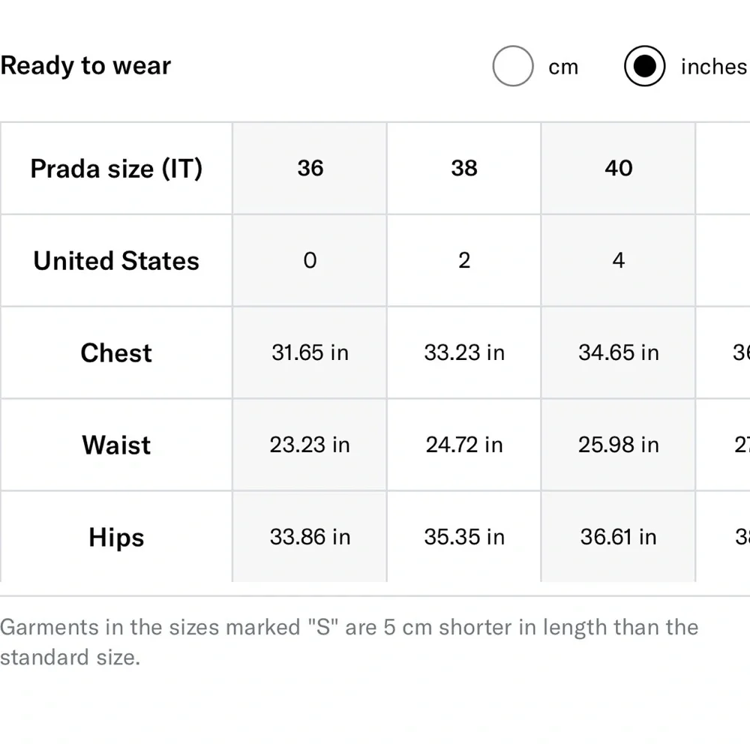Click the 36.61 in hips measurement
Screen dimensions: 750x750
tap(619, 537)
